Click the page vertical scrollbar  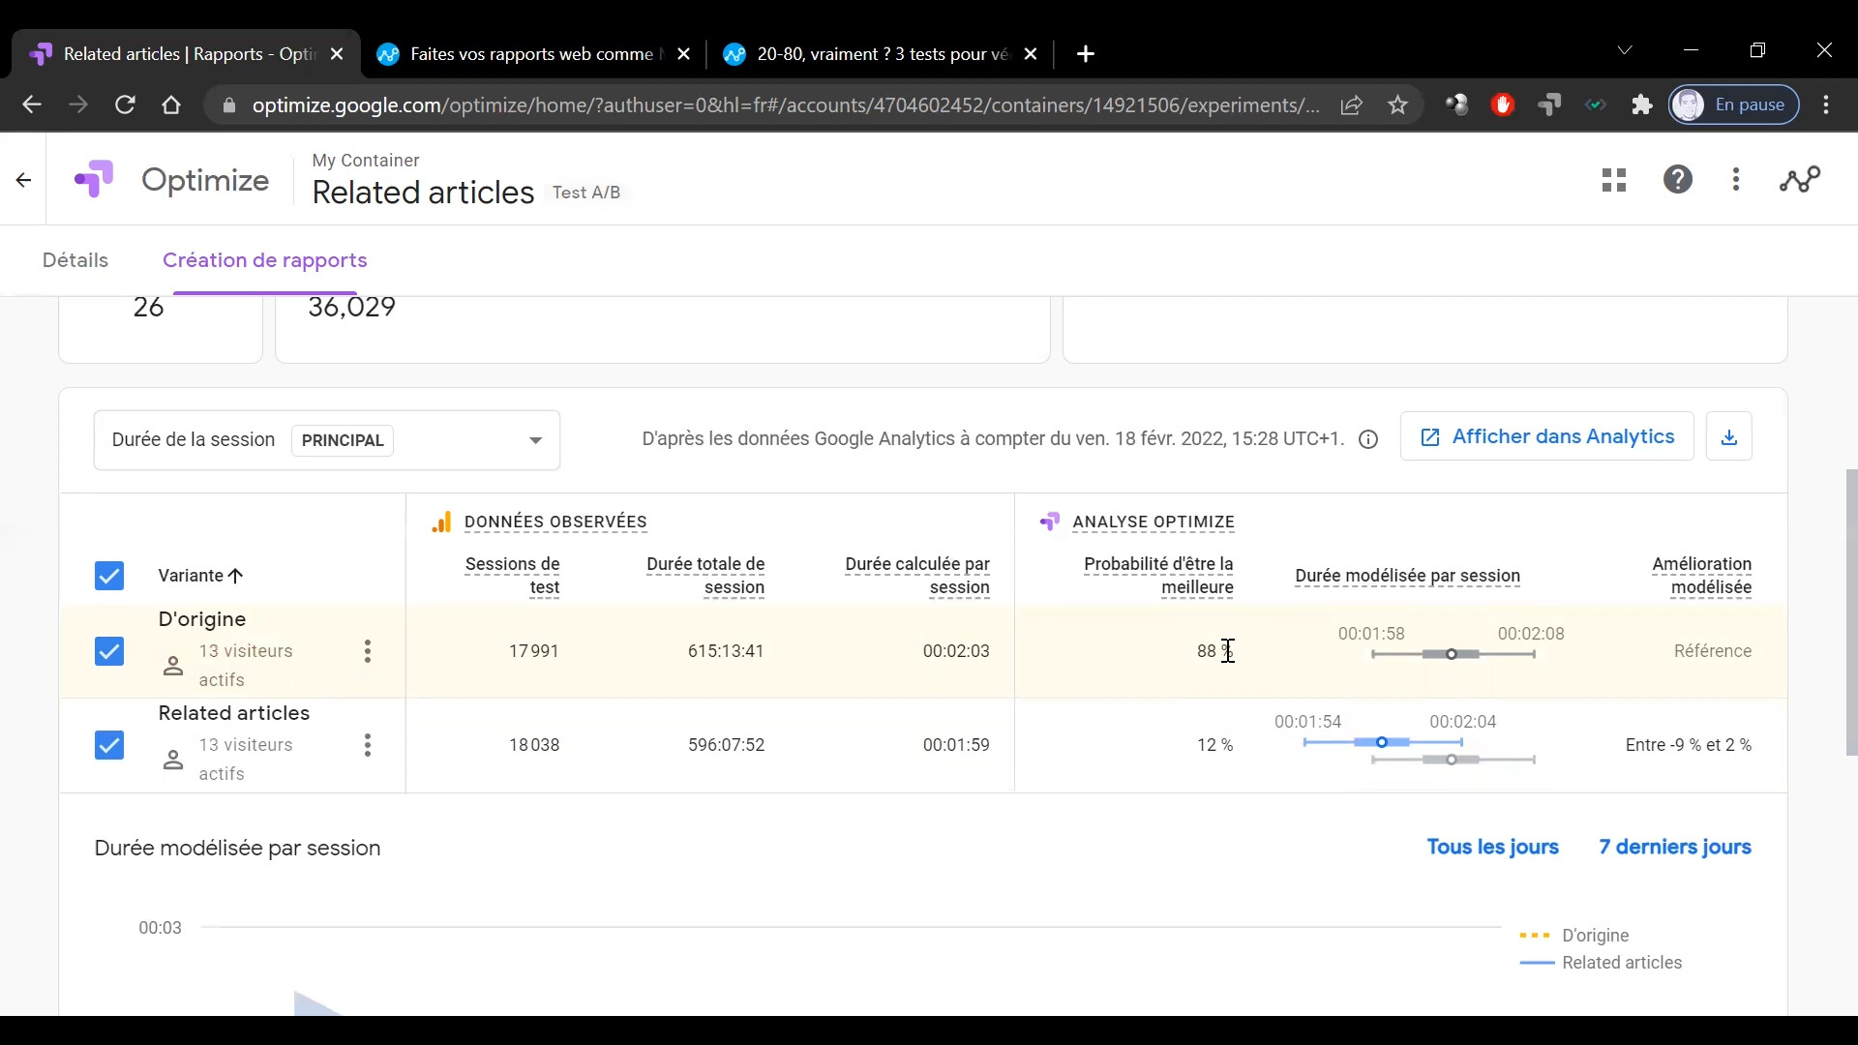(x=1851, y=612)
